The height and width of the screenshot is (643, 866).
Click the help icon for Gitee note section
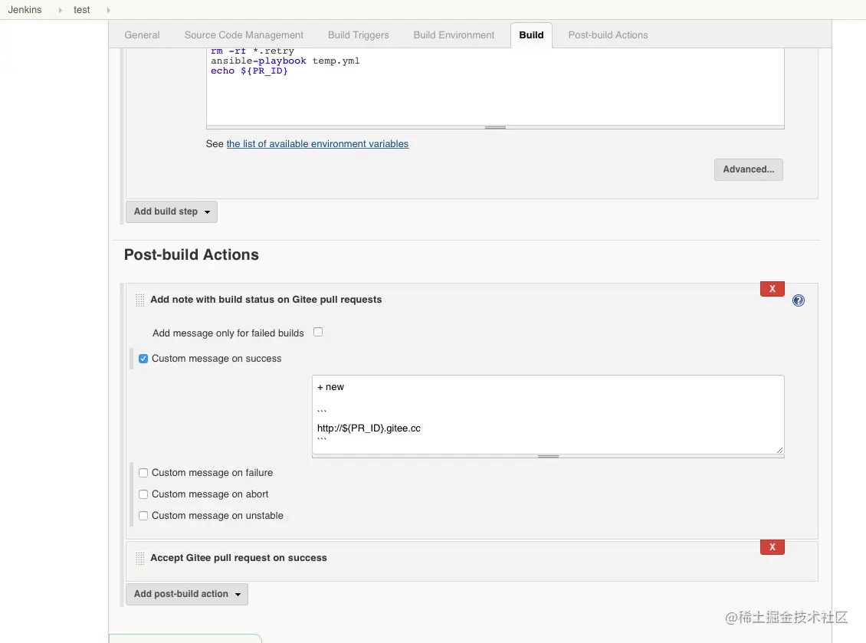click(798, 300)
